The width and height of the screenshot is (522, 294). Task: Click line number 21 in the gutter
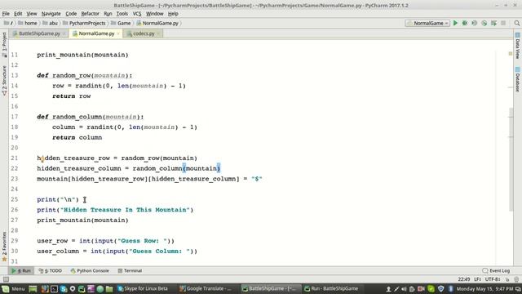tap(14, 158)
